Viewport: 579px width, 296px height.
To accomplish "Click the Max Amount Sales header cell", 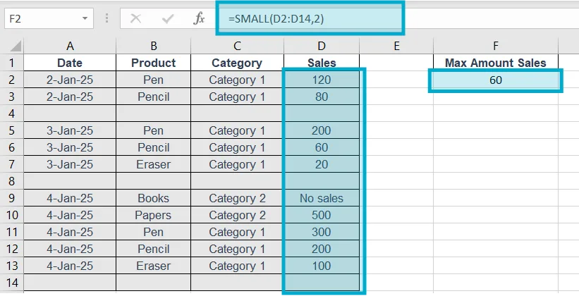I will click(x=496, y=63).
